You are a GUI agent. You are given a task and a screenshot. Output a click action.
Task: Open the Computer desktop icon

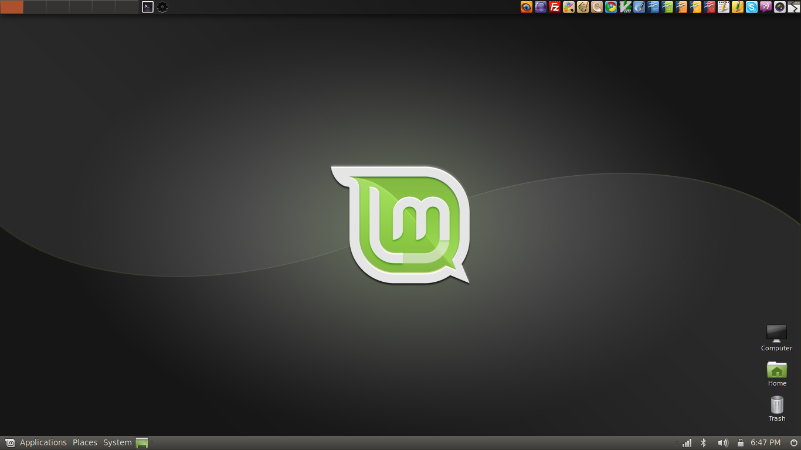tap(776, 338)
